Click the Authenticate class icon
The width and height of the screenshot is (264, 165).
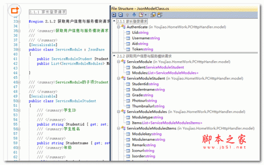[123, 27]
